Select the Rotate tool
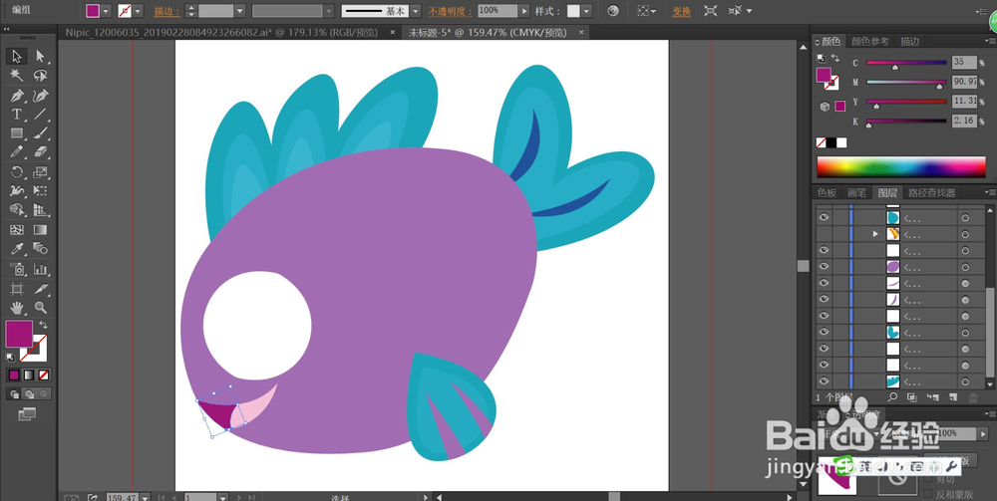This screenshot has width=997, height=501. point(17,172)
